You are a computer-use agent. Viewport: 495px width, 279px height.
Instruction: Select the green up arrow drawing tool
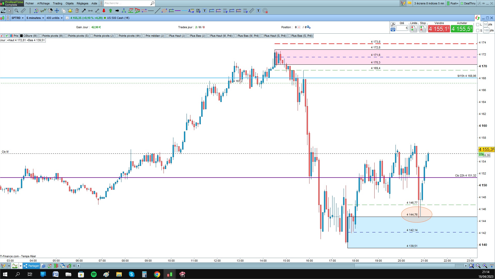point(111,11)
